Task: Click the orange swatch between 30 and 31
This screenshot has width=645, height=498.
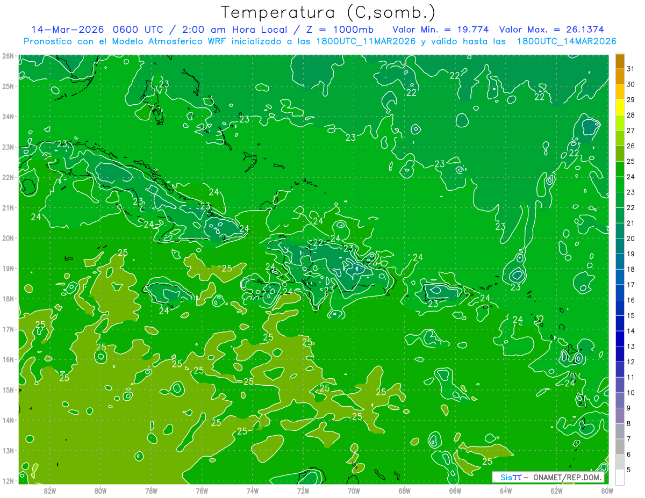Action: pos(620,77)
